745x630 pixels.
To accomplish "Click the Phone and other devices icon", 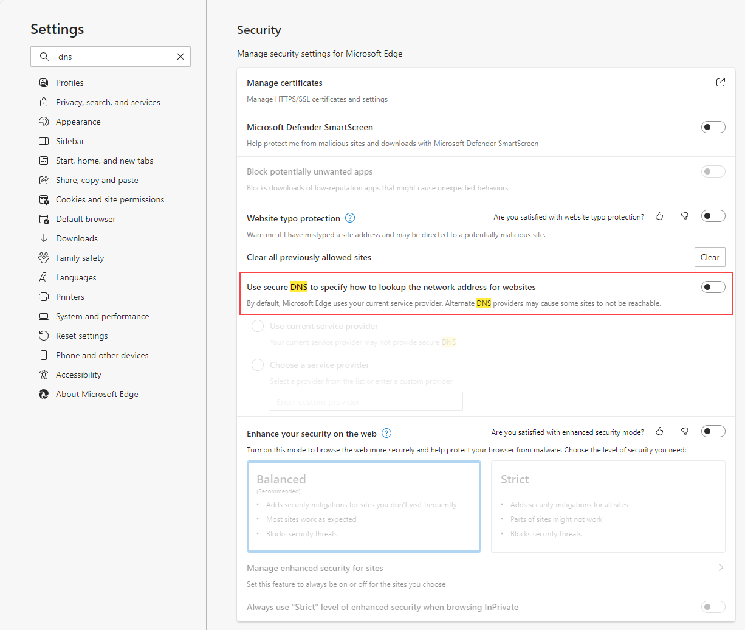I will (x=44, y=355).
